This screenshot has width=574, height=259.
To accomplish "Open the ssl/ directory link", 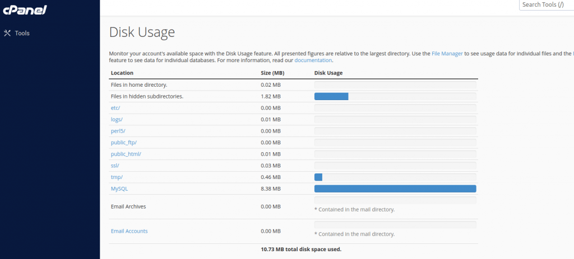I will tap(115, 166).
